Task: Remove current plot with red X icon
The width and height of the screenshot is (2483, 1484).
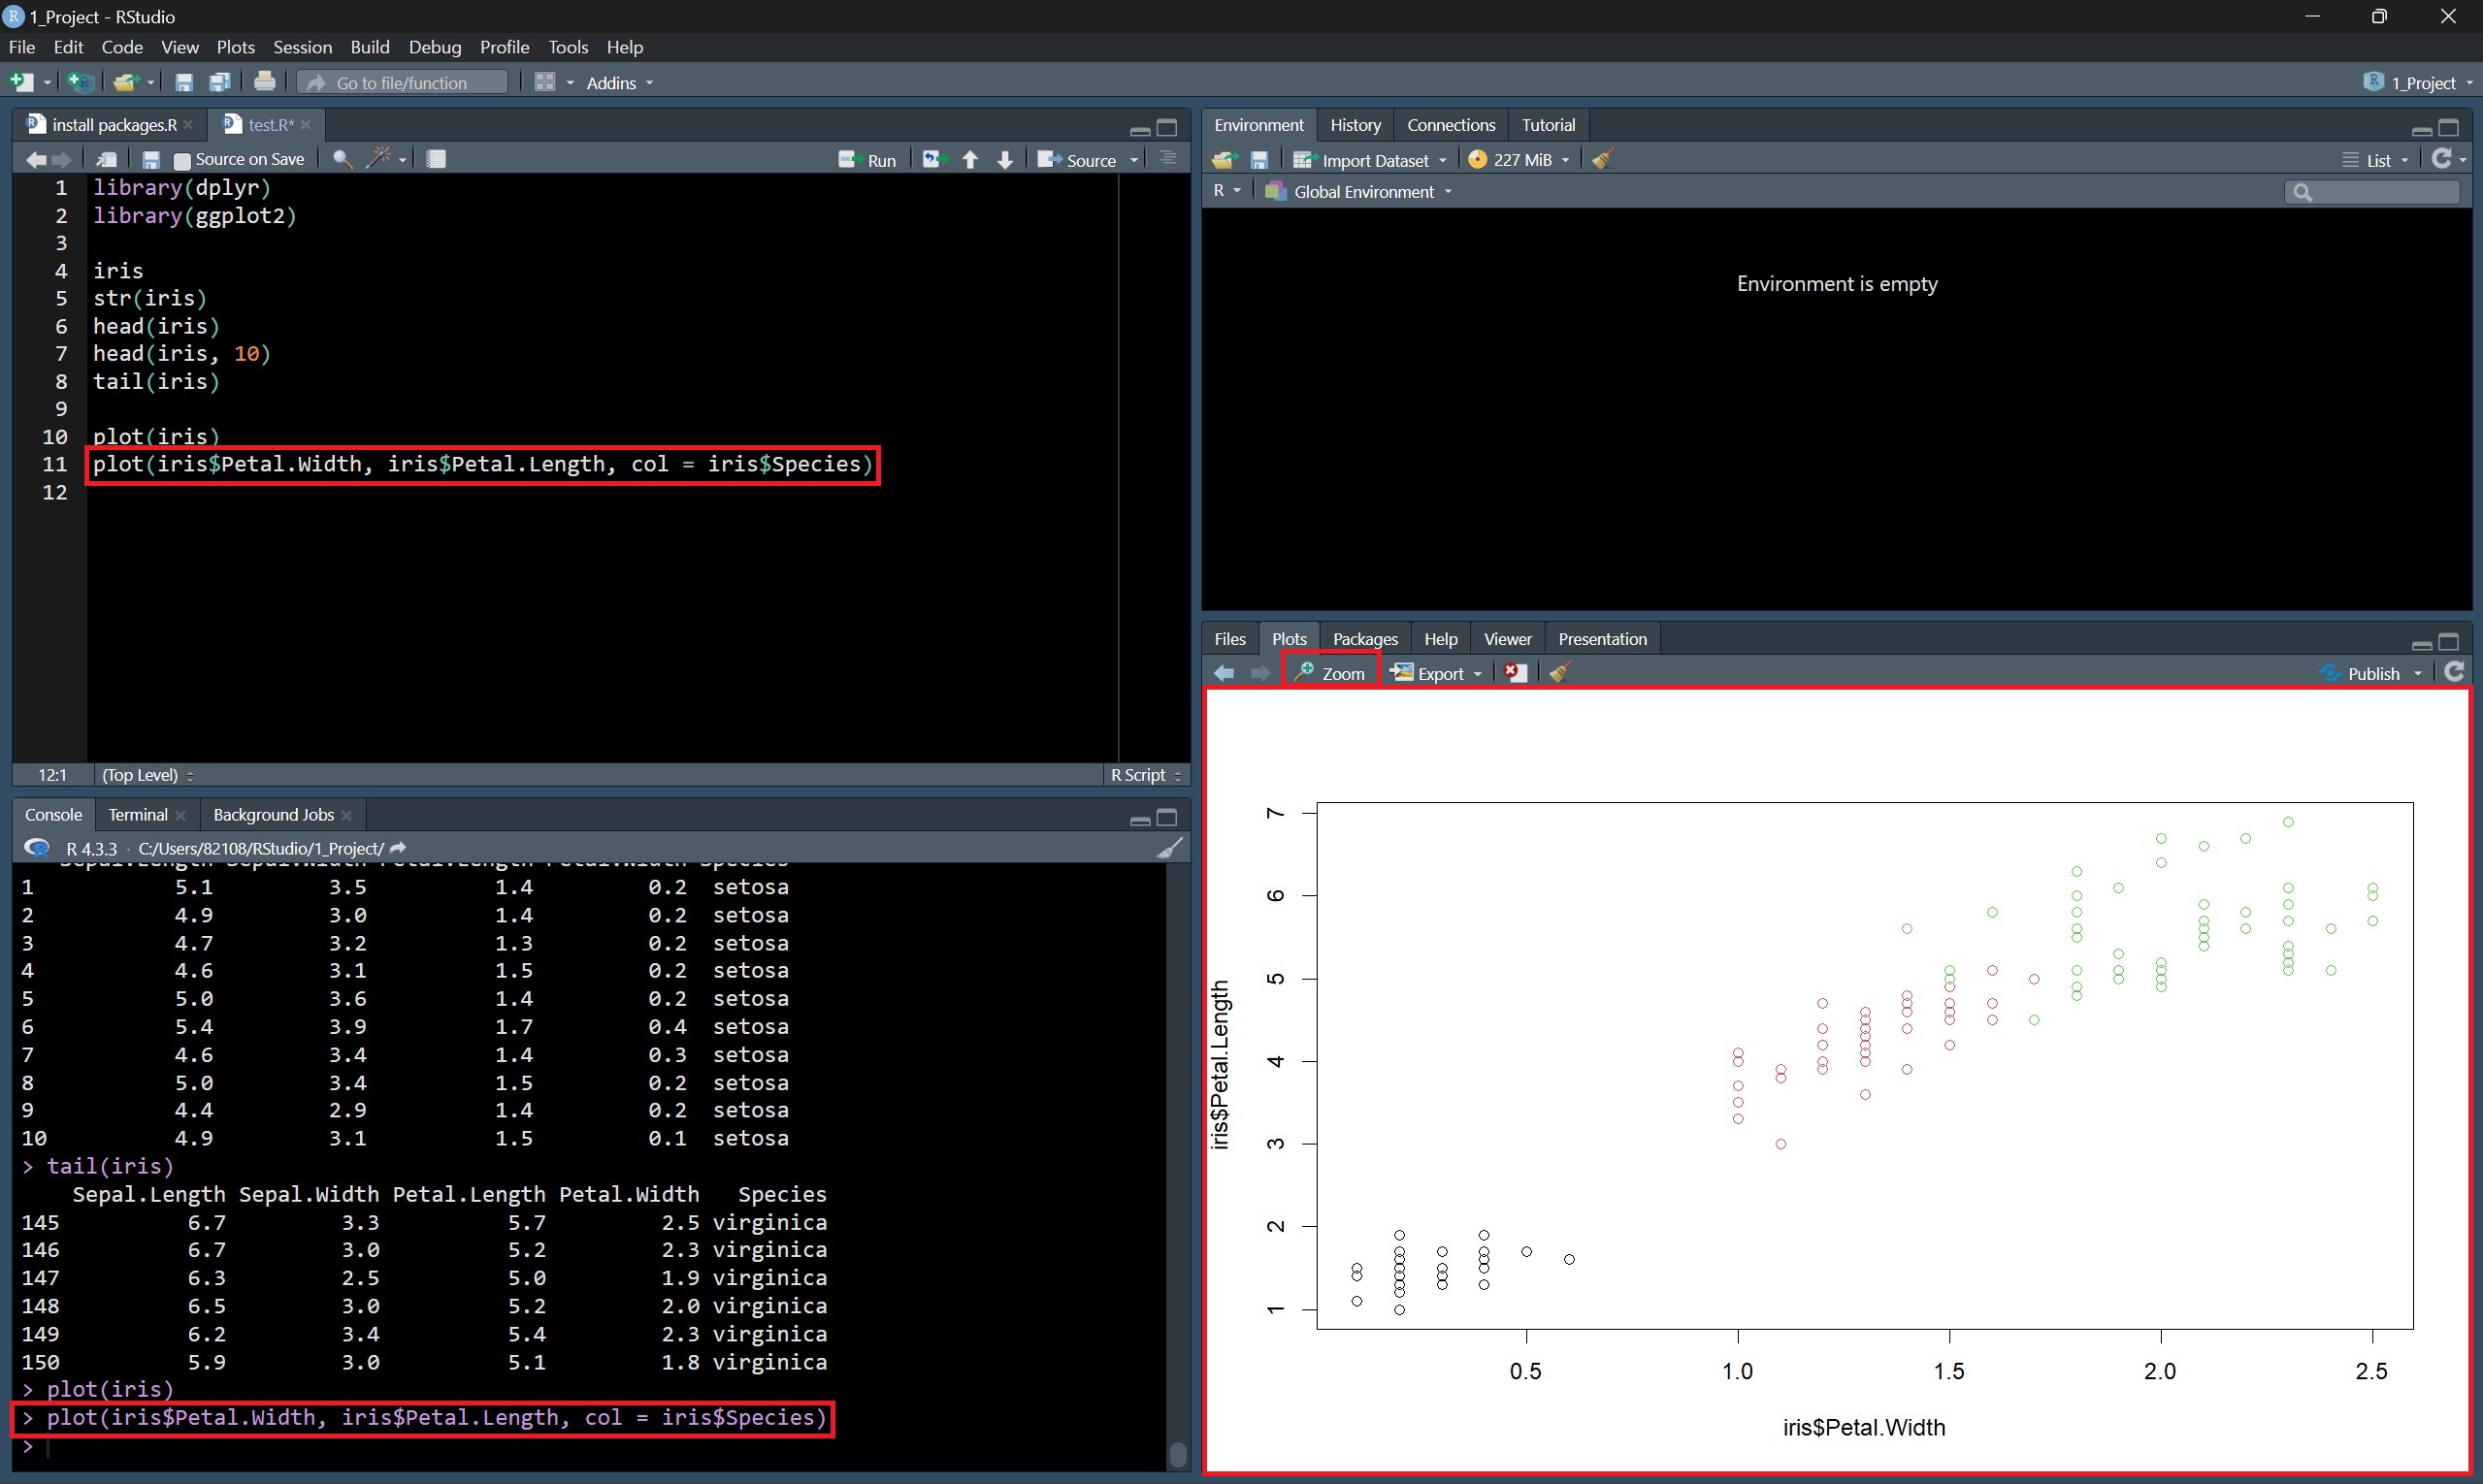Action: point(1516,673)
